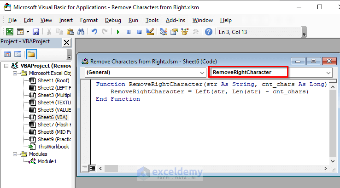The width and height of the screenshot is (340, 188).
Task: Click the Toolbox icon in toolbar
Action: [x=196, y=32]
